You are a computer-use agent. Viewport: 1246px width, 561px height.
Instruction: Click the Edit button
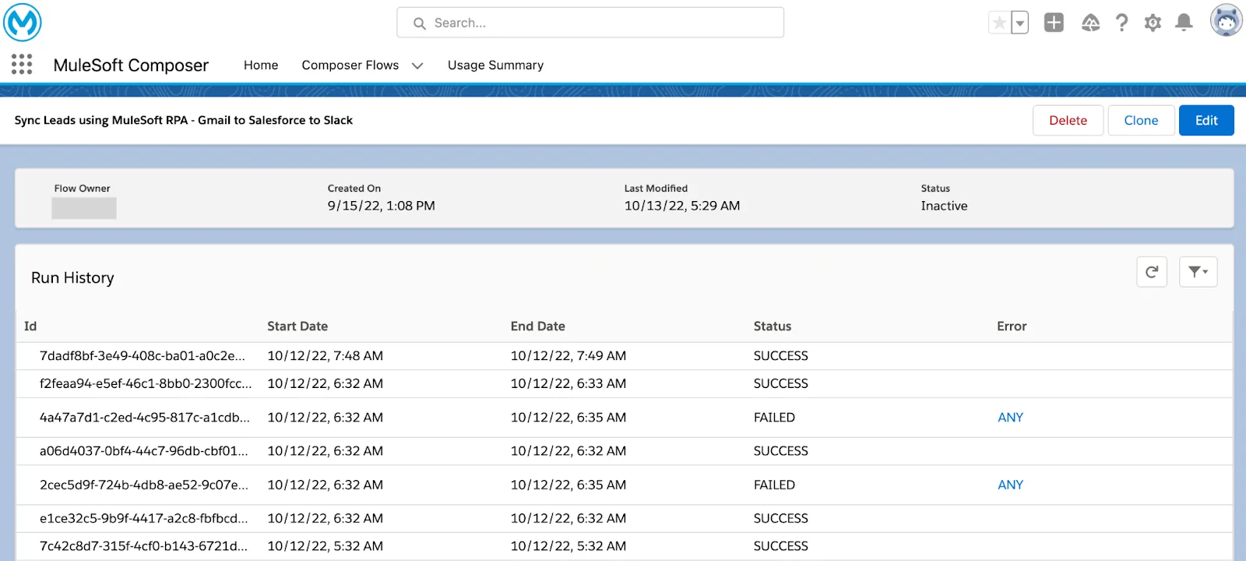1206,120
